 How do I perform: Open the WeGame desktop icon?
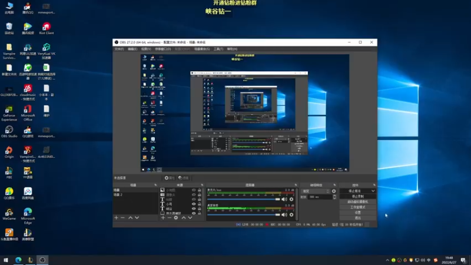(9, 214)
